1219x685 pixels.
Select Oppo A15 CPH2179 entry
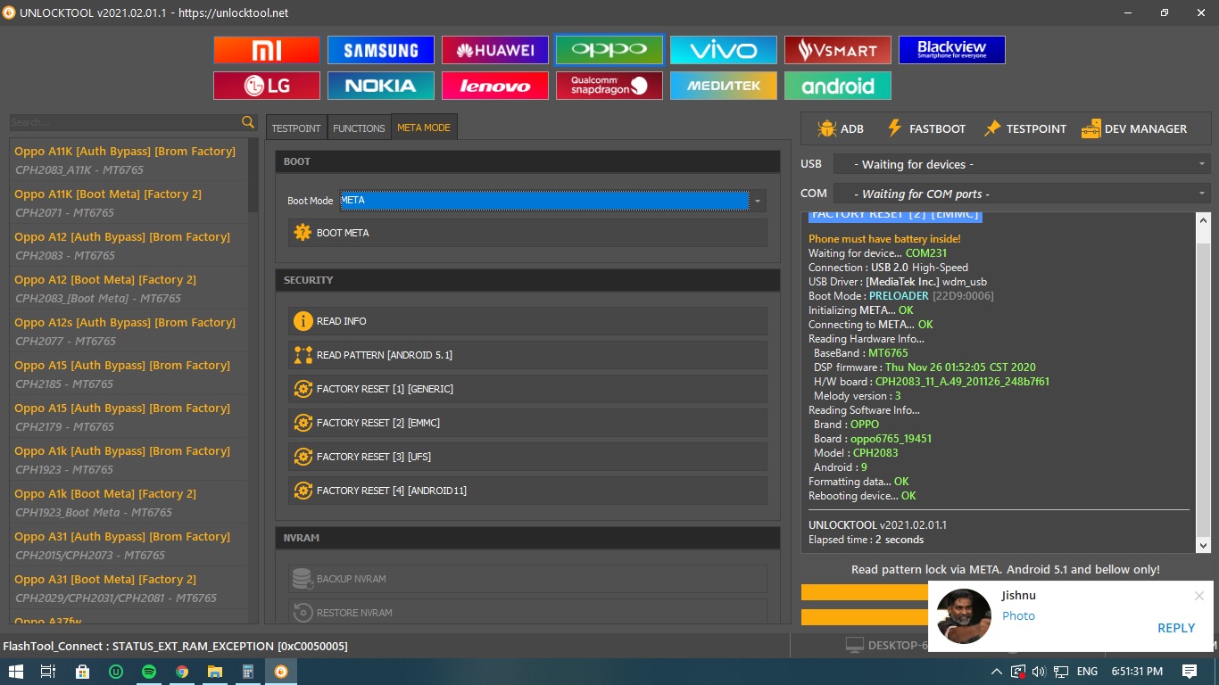point(129,417)
